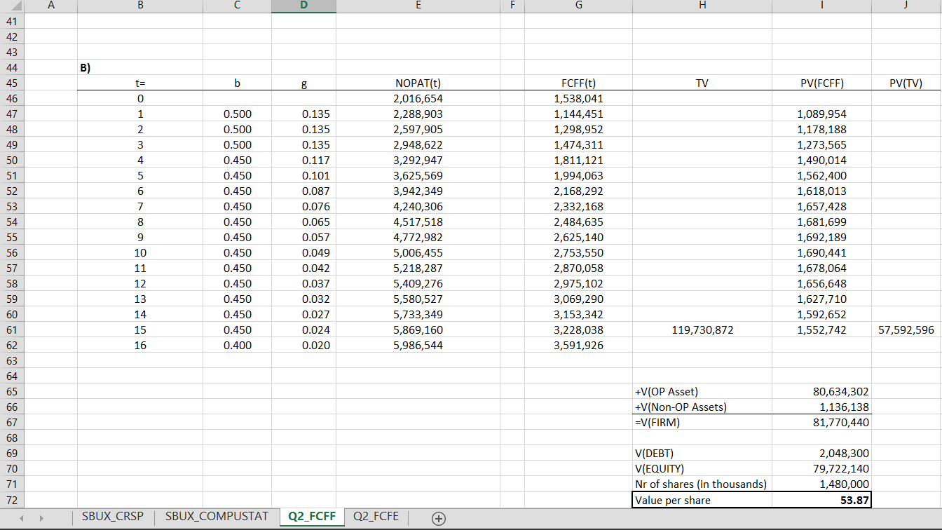Screen dimensions: 942x530
Task: Click the TV value 119,730,872
Action: click(702, 329)
